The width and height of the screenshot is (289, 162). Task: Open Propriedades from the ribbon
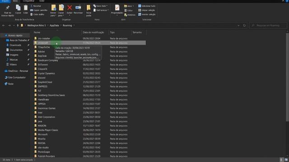pyautogui.click(x=117, y=9)
